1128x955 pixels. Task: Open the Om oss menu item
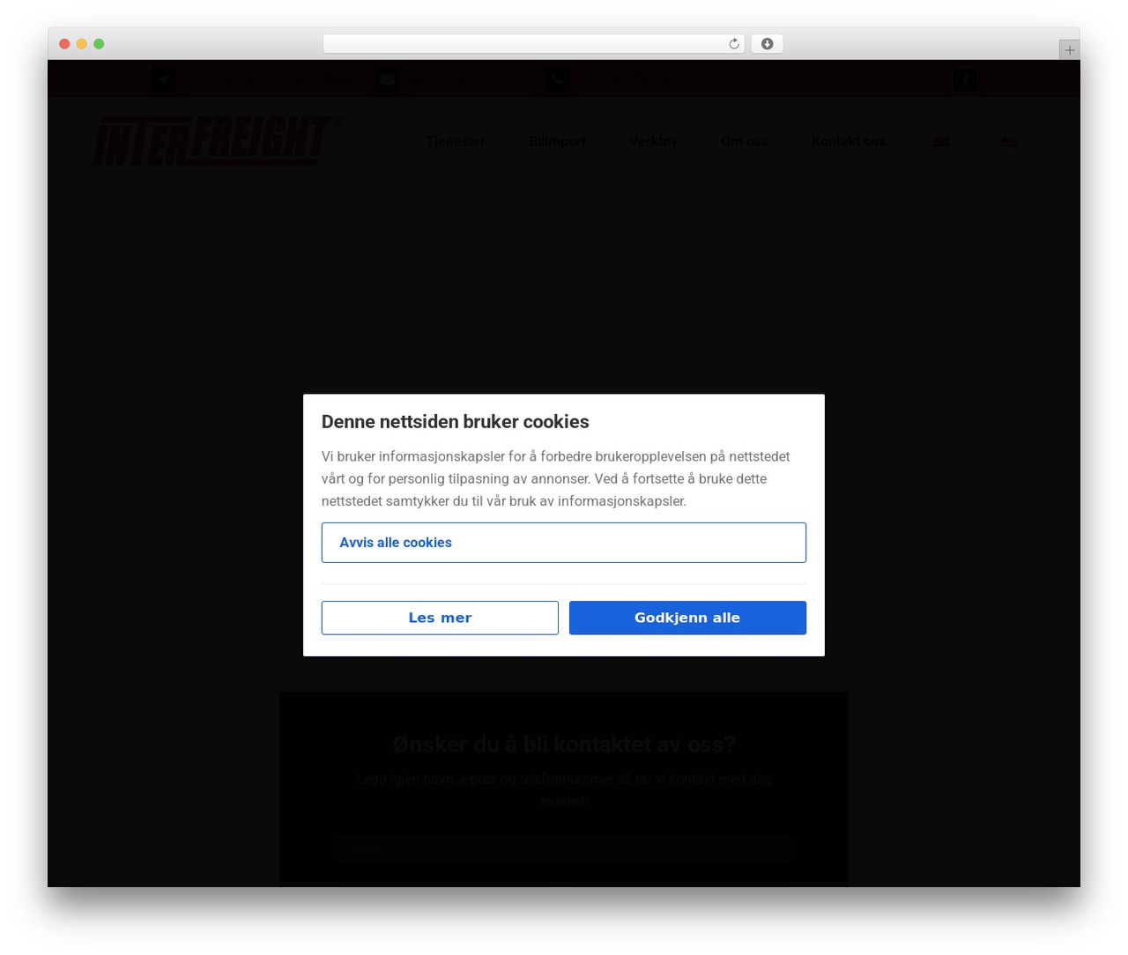(745, 141)
